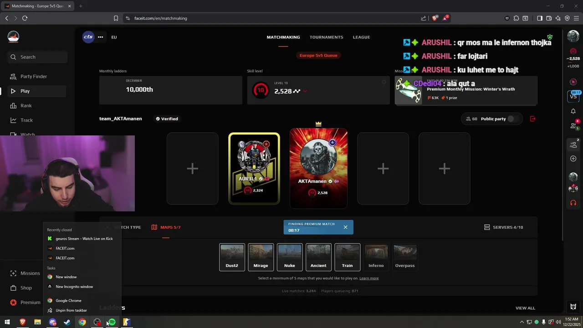Open the Brave Shields icon in address bar
583x328 pixels.
(435, 18)
